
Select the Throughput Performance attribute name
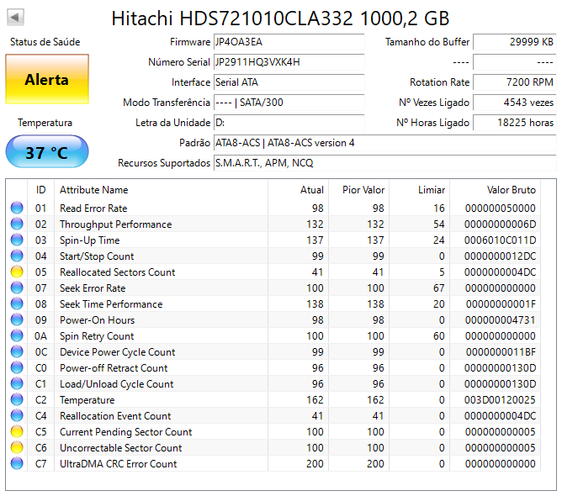(116, 224)
